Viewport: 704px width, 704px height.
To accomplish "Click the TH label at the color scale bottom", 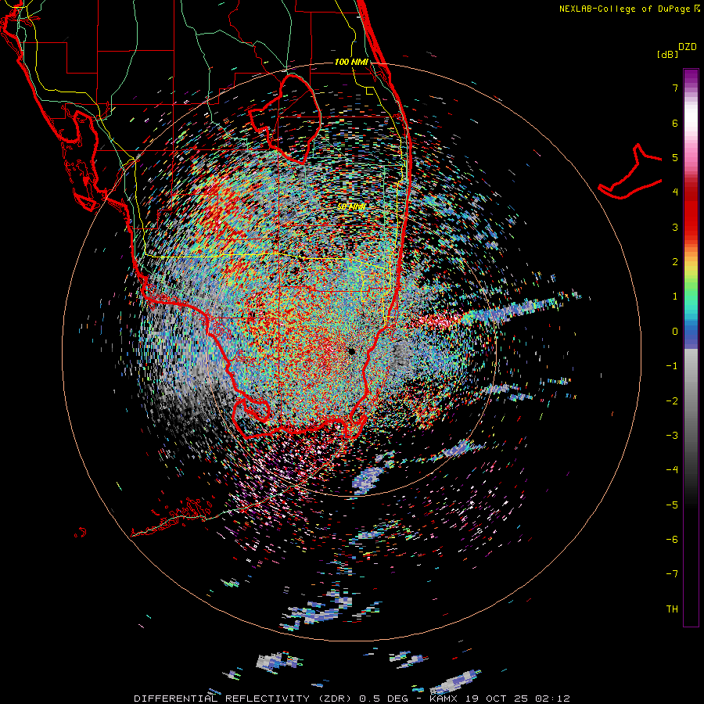I will (x=672, y=609).
